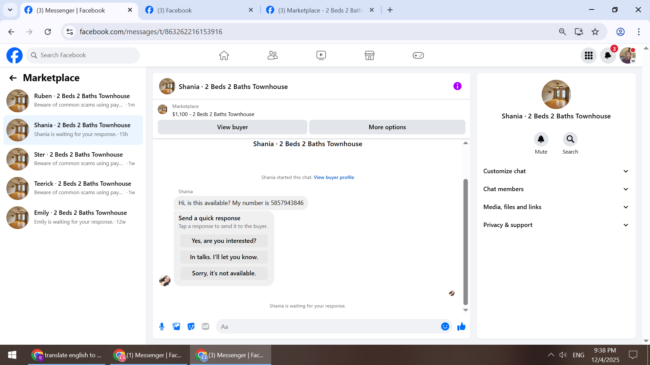Viewport: 650px width, 365px height.
Task: Open the notifications bell with 3 badge
Action: tap(608, 55)
